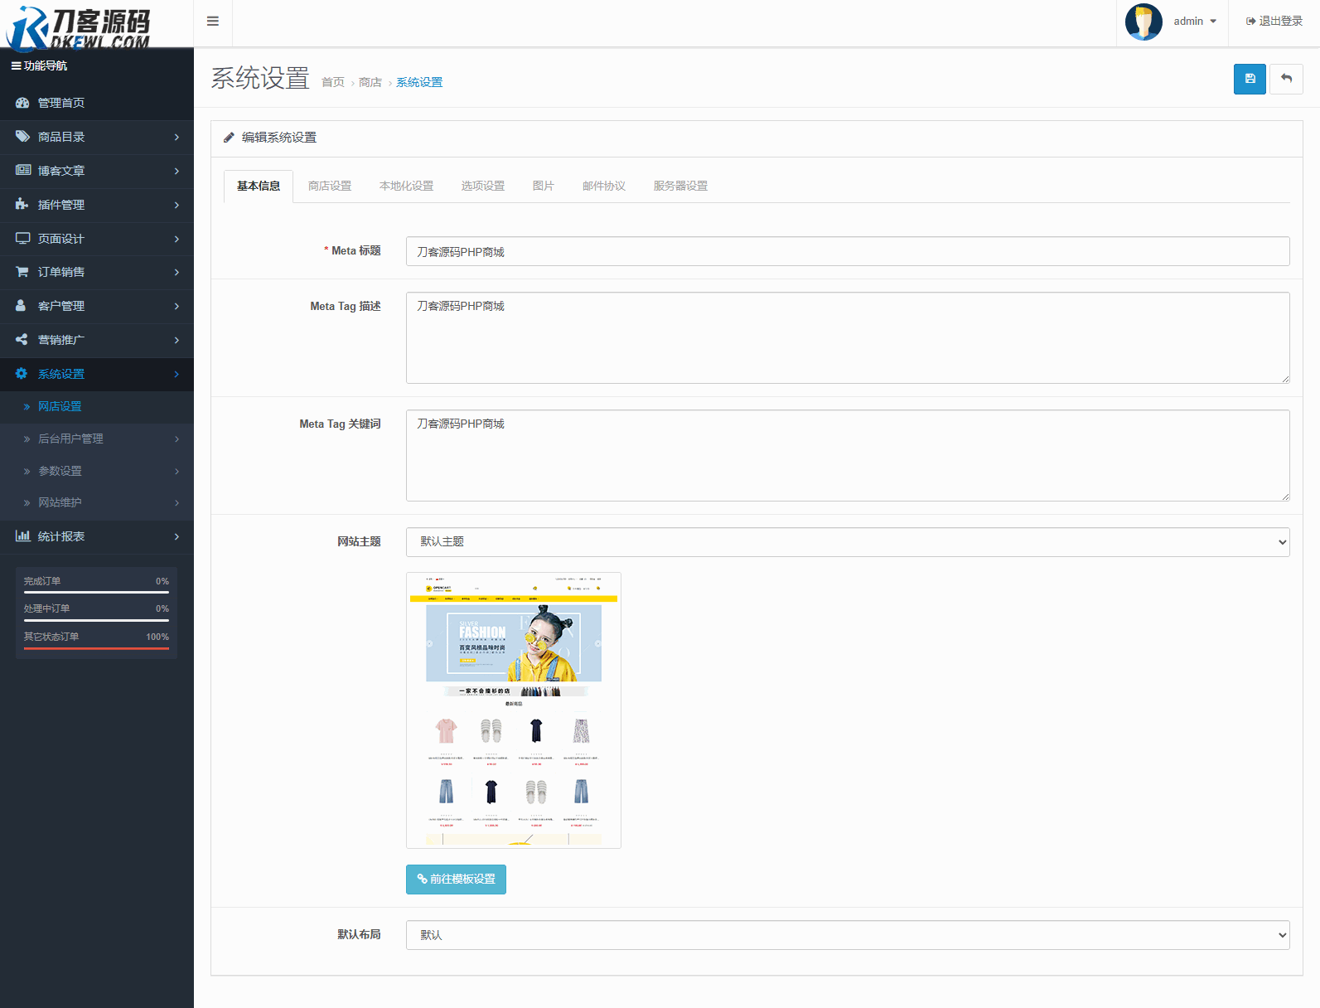Click the Meta 标题 input field

(847, 251)
